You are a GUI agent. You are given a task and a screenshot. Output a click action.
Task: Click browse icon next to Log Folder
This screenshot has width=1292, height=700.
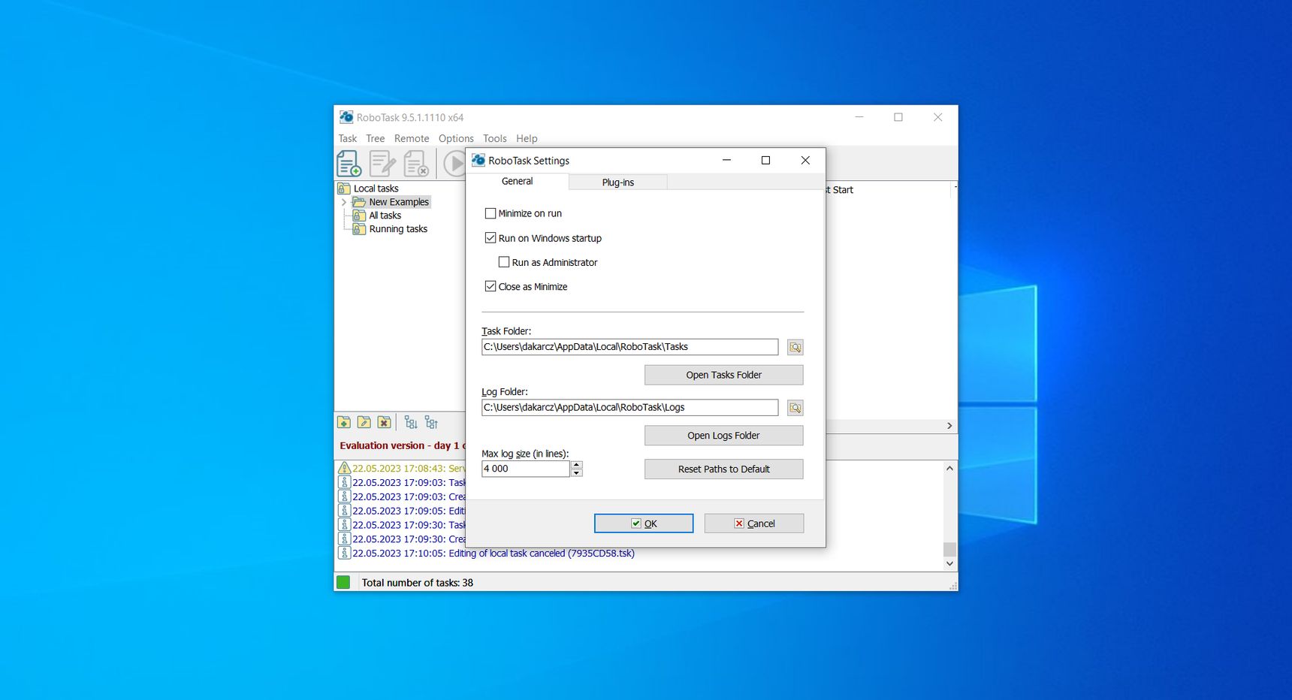[x=795, y=408]
